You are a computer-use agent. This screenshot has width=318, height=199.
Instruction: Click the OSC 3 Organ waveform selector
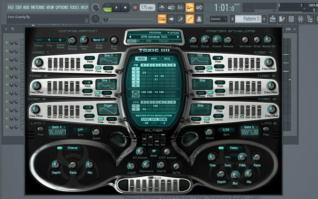tap(108, 105)
